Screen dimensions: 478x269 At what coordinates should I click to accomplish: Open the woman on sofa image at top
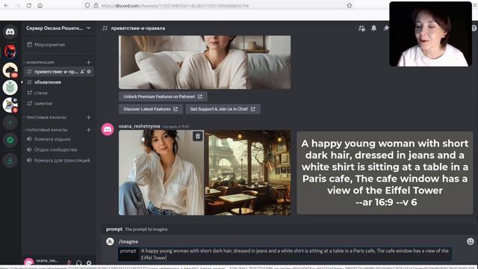pos(205,62)
